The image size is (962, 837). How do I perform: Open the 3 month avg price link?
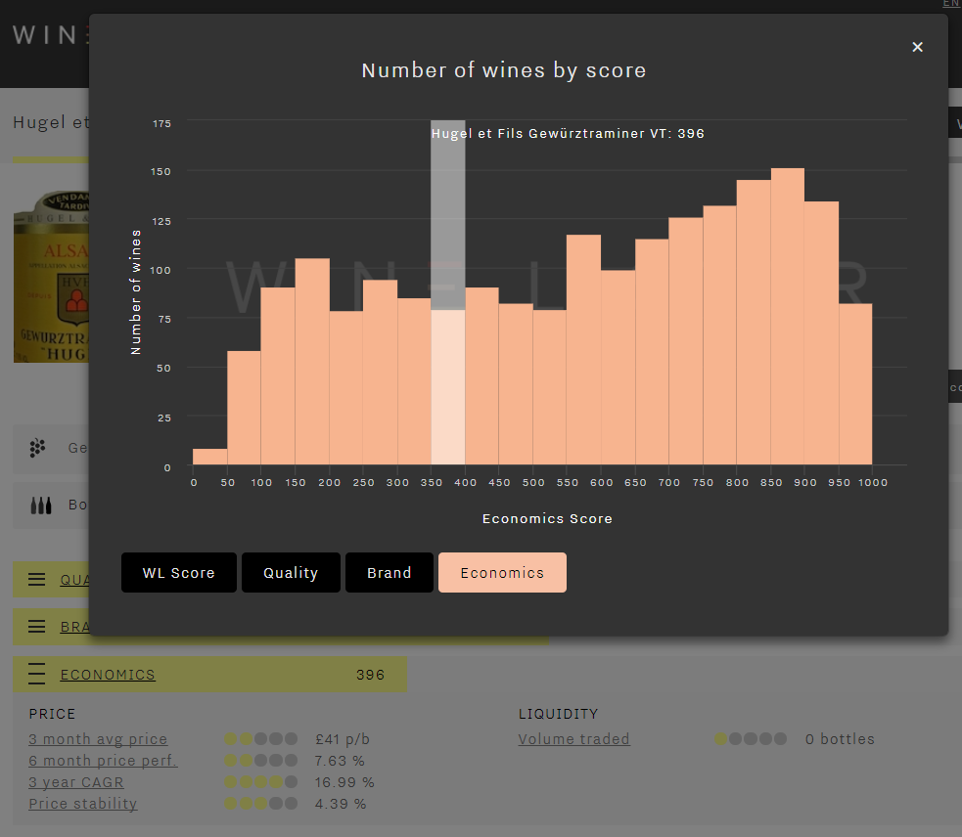pos(98,739)
